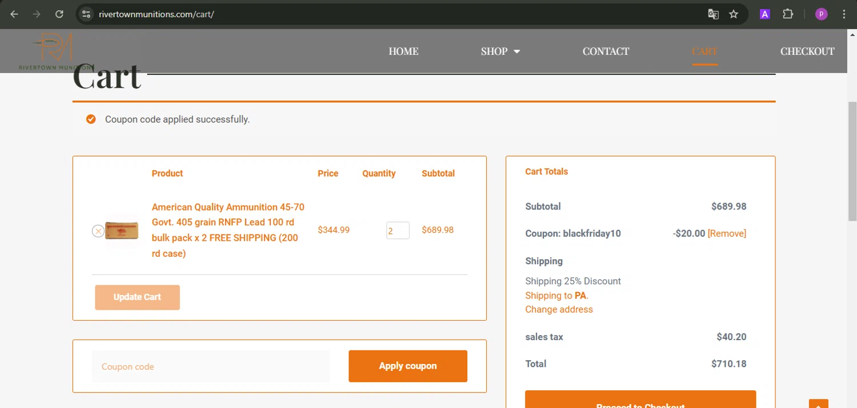Screen dimensions: 857x408
Task: Click the quantity field showing 2
Action: pyautogui.click(x=398, y=231)
